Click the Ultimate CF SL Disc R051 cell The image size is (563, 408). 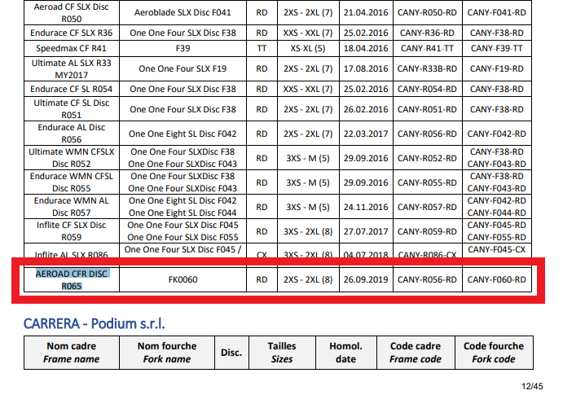point(72,109)
